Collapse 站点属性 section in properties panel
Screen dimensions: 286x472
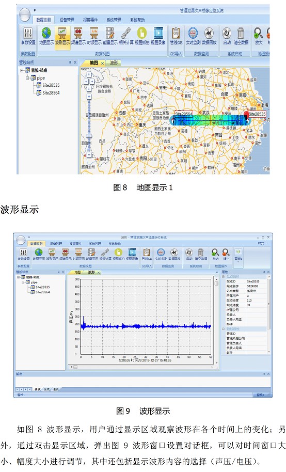coord(224,277)
